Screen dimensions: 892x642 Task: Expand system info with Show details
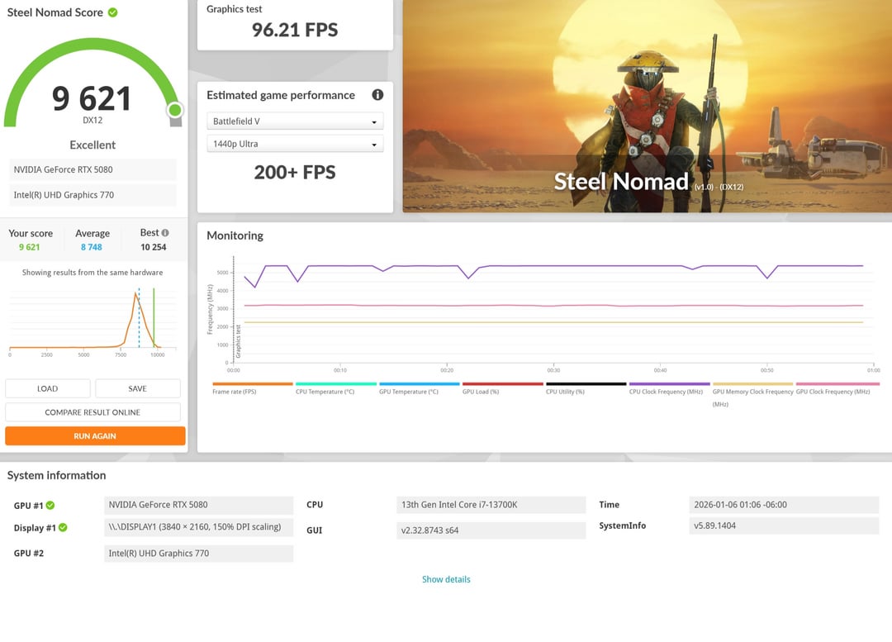pyautogui.click(x=446, y=579)
